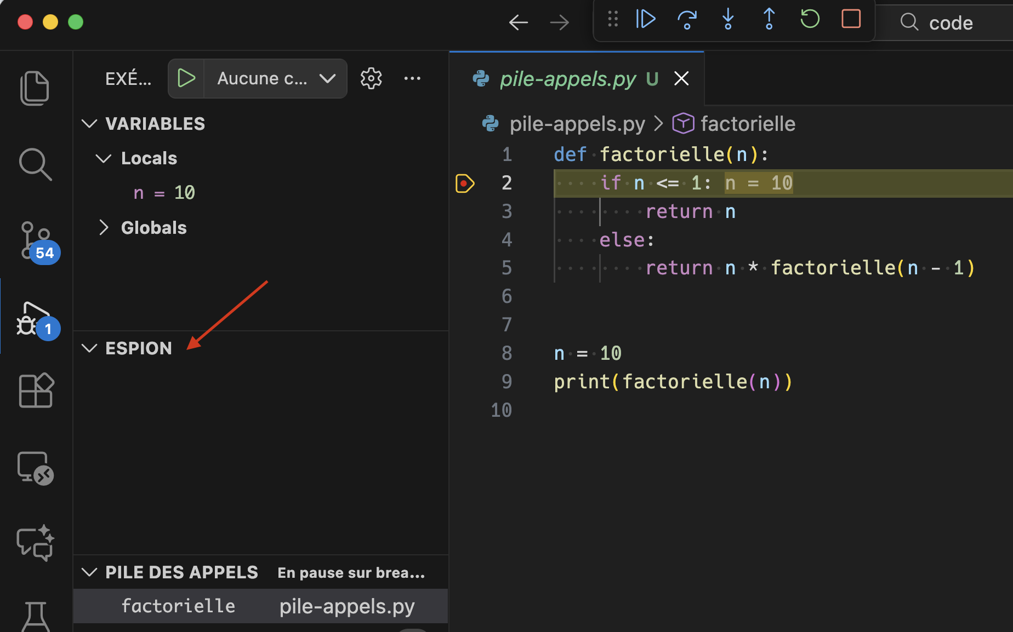The height and width of the screenshot is (632, 1013).
Task: Step over the current line
Action: pos(687,19)
